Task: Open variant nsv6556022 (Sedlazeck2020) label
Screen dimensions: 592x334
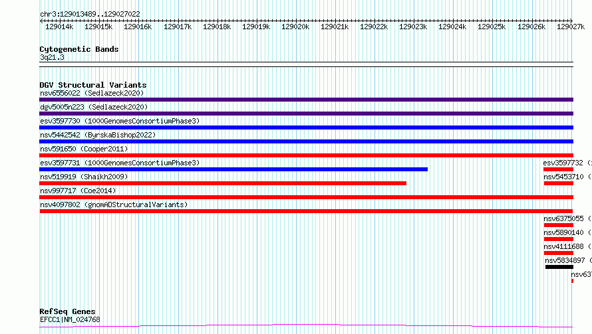Action: coord(92,93)
